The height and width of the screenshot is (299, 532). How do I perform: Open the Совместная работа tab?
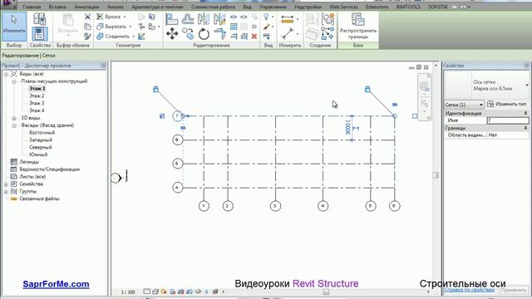click(213, 7)
